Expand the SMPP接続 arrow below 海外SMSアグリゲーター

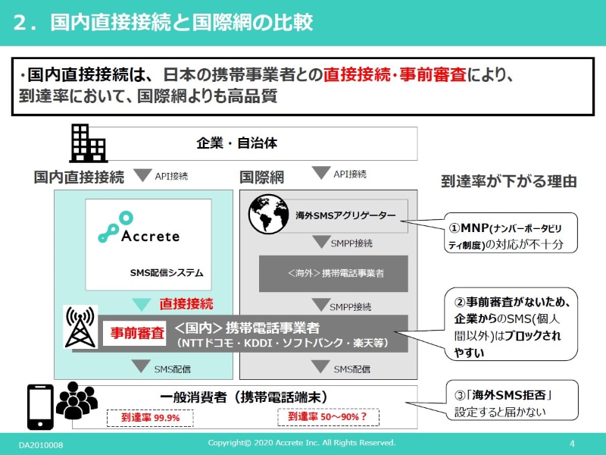tap(322, 243)
